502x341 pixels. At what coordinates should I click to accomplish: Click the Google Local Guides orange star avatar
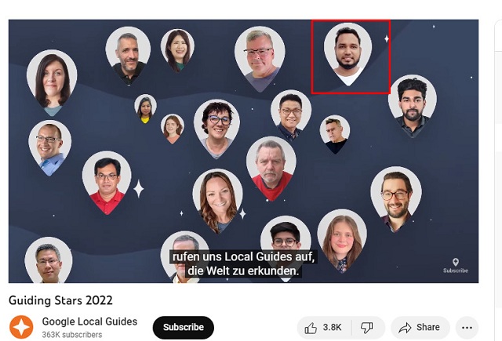click(21, 327)
